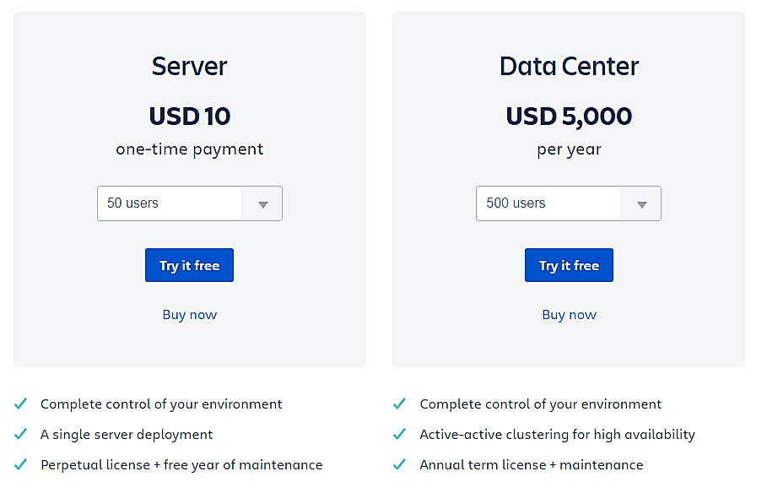
Task: Expand the Server tier user count list
Action: click(x=169, y=203)
